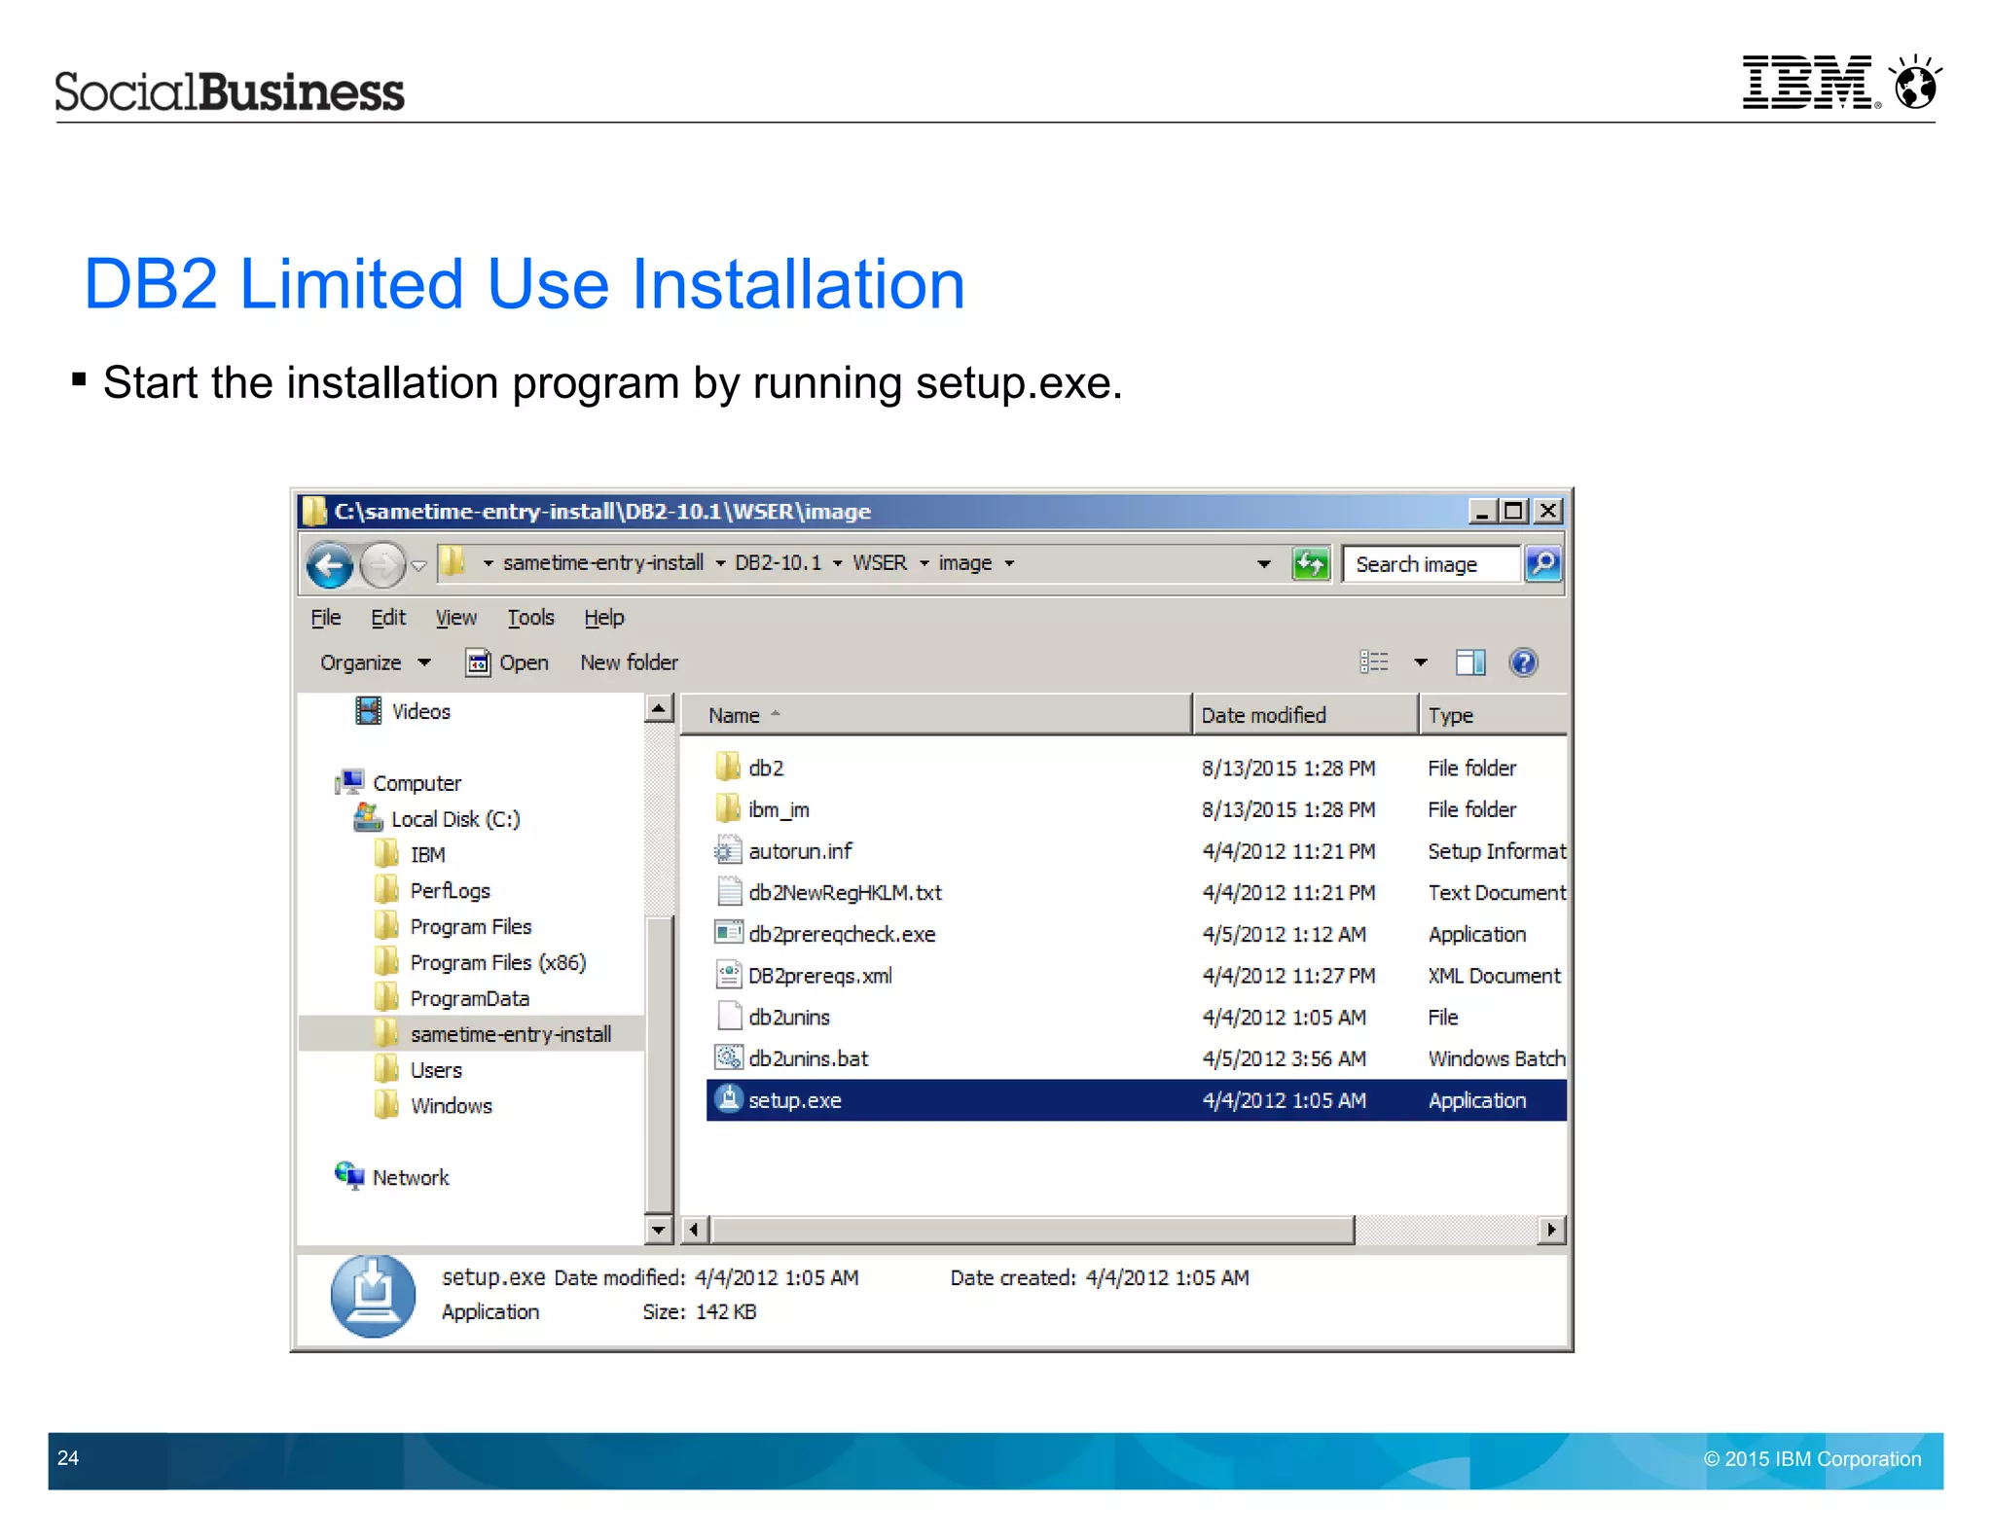Click horizontal scrollbar right arrow
The width and height of the screenshot is (1993, 1539).
[1551, 1231]
